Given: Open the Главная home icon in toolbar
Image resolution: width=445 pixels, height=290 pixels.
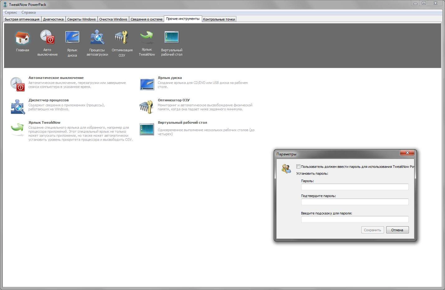Looking at the screenshot, I should (22, 38).
